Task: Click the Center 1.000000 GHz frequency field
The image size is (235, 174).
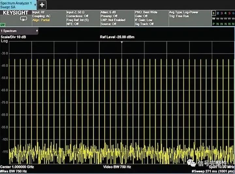Action: [x=16, y=167]
